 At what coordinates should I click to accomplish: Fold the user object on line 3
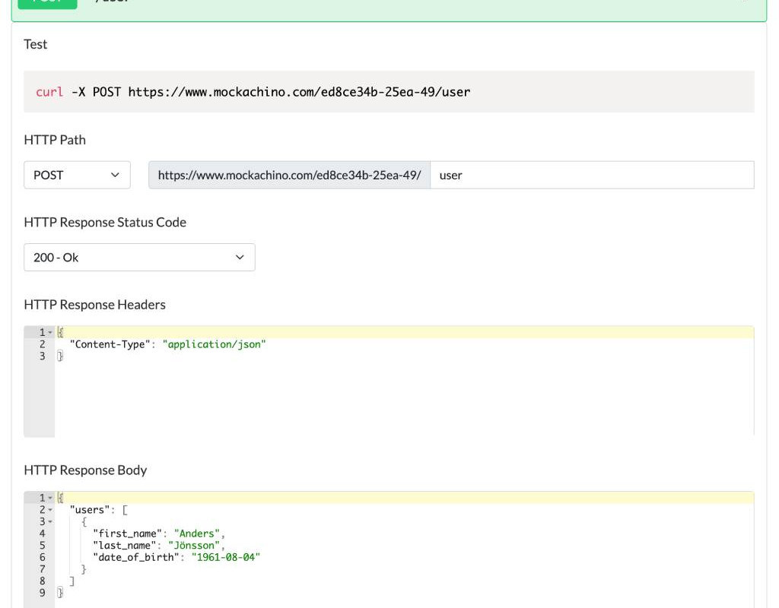tap(50, 522)
